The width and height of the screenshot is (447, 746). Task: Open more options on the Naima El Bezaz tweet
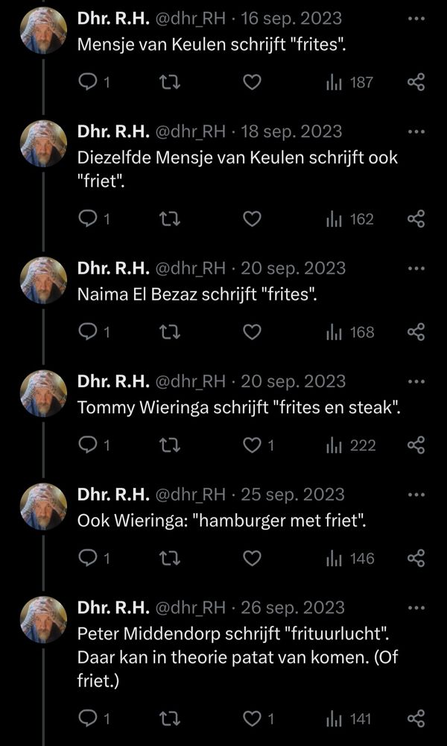(416, 269)
